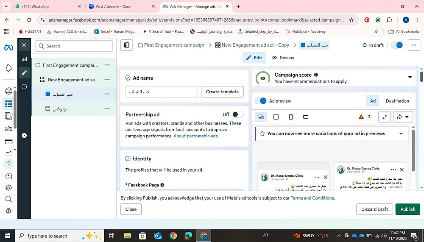Viewport: 424px width, 242px height.
Task: Select square feed preview icon
Action: [276, 117]
